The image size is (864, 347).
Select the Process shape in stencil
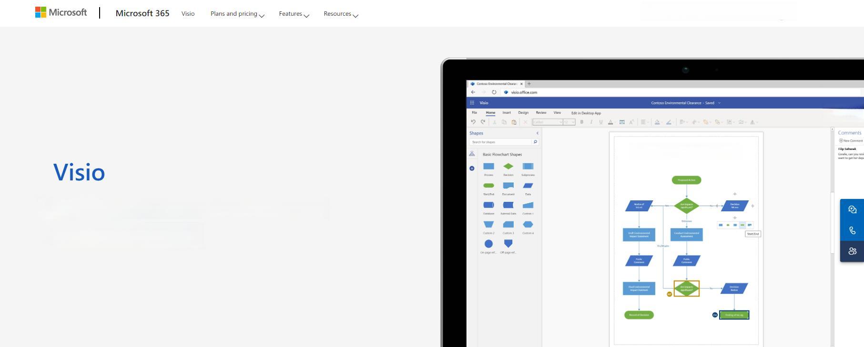pos(488,166)
